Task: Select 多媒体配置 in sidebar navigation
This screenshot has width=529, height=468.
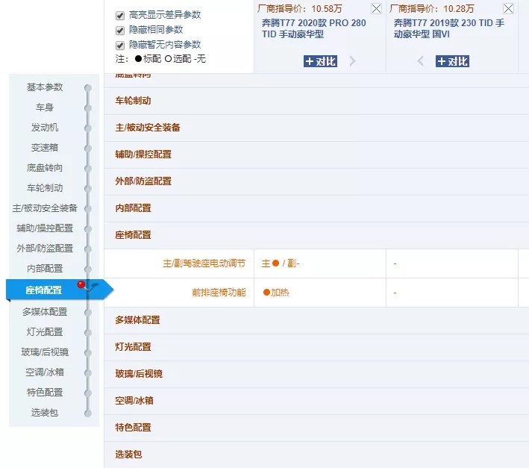Action: [x=45, y=312]
